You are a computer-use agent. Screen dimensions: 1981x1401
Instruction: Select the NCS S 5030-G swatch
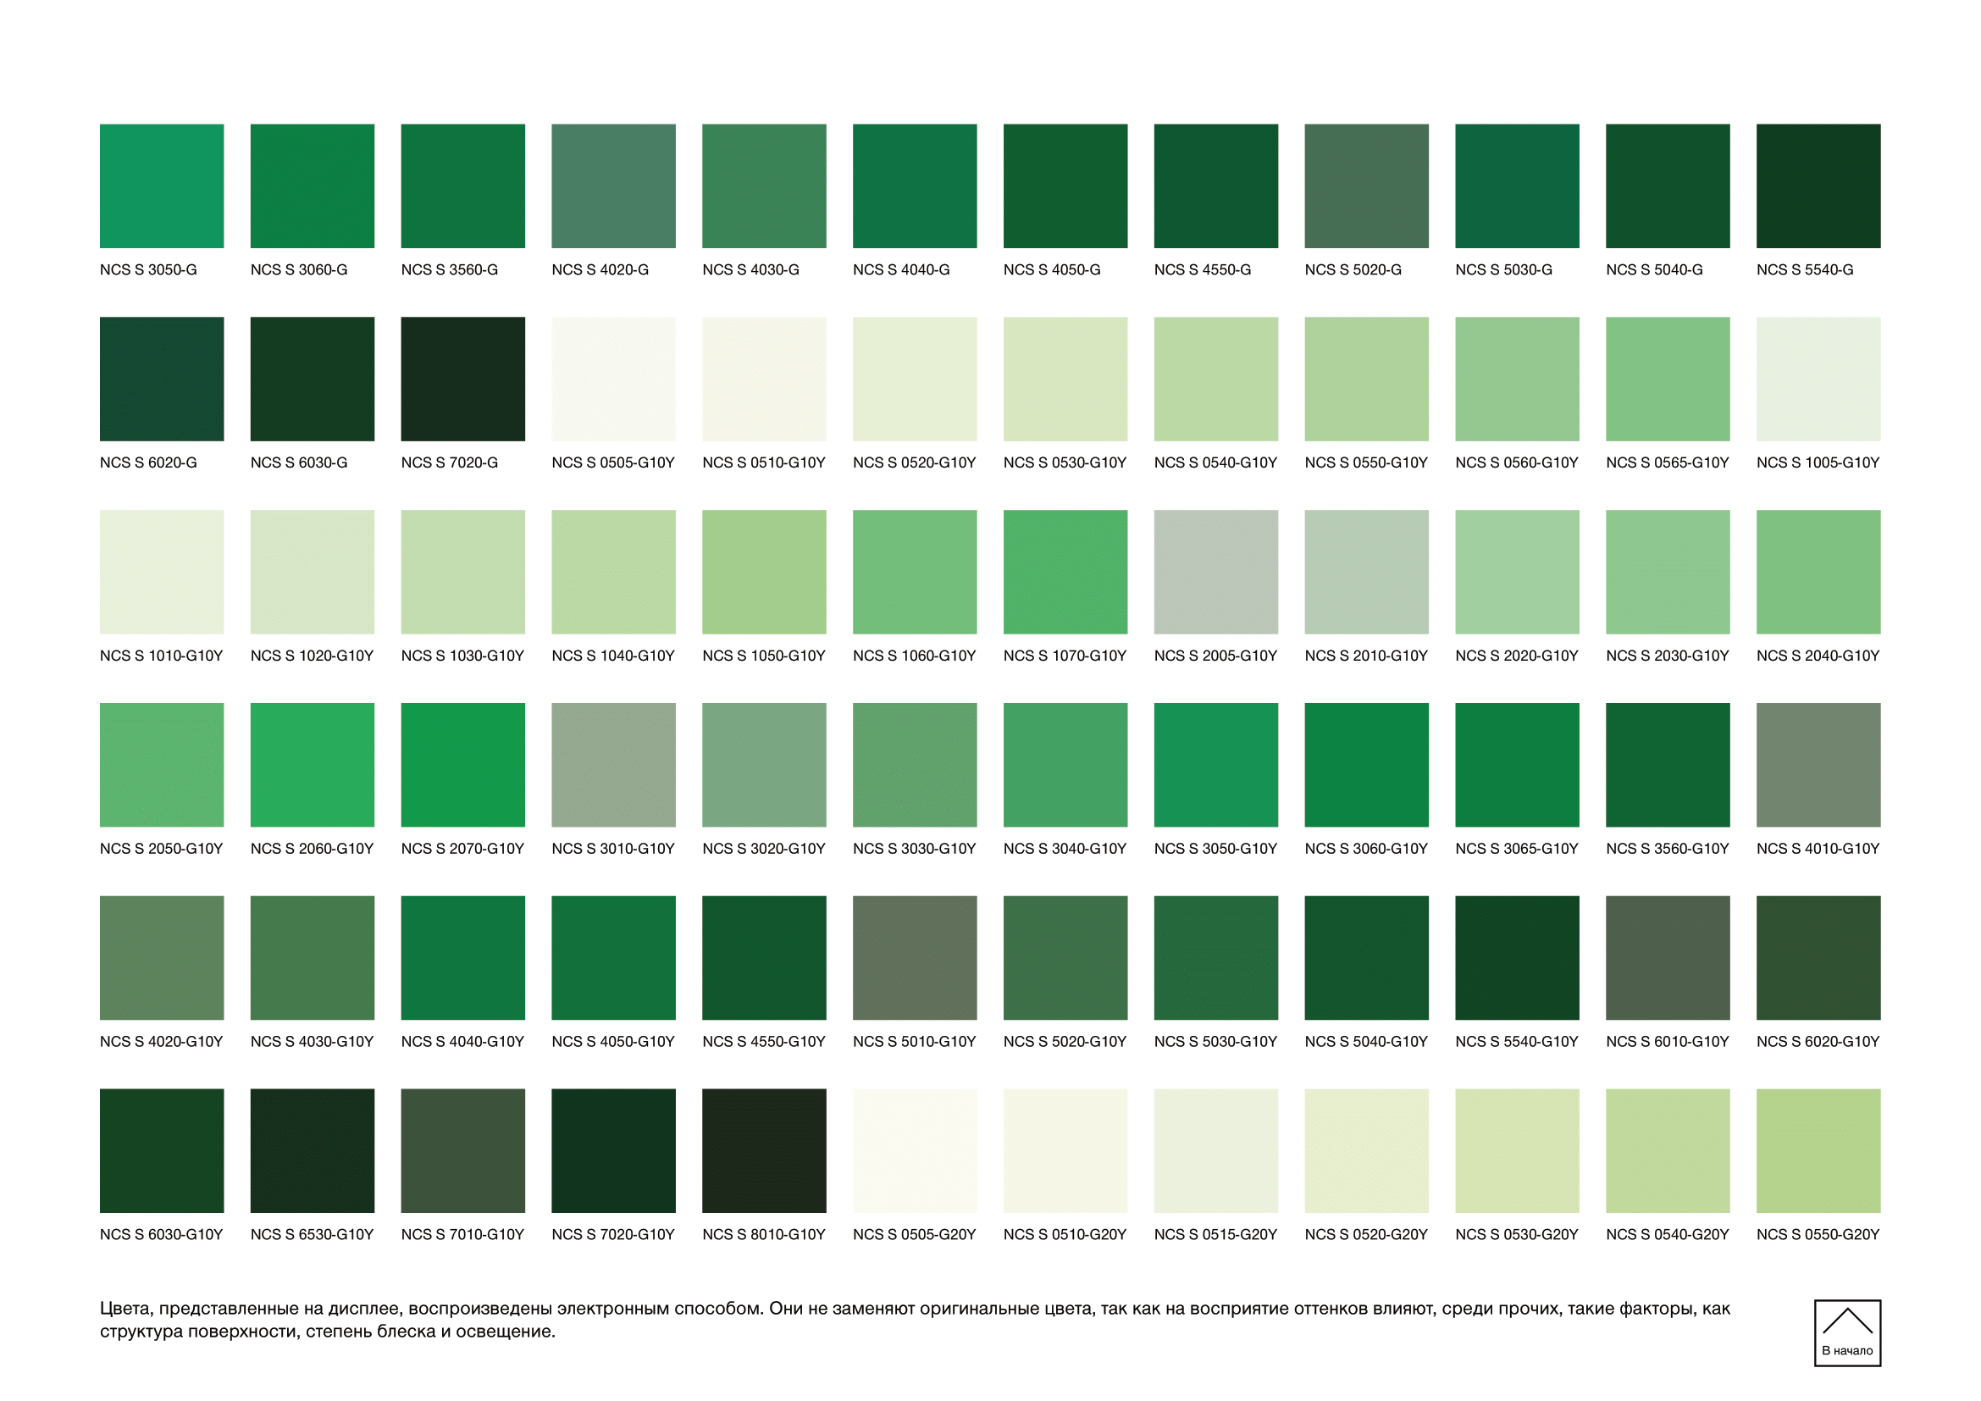[1517, 186]
